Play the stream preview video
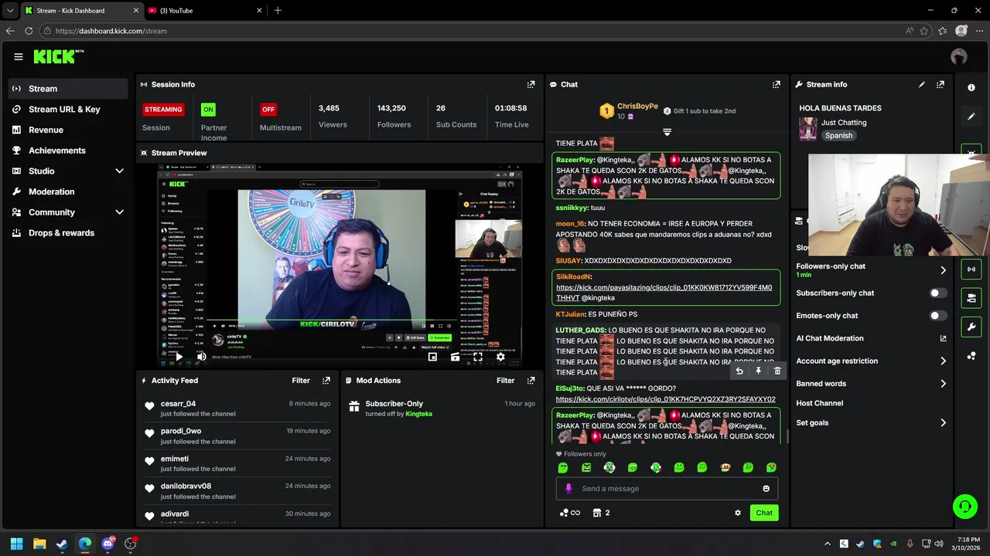Image resolution: width=990 pixels, height=556 pixels. [179, 357]
